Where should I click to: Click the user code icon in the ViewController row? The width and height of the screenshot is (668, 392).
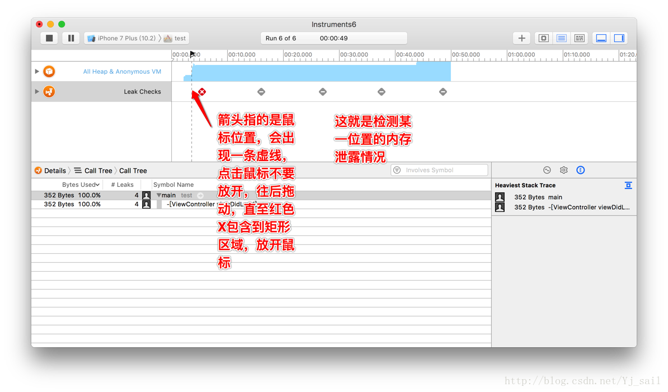point(146,204)
